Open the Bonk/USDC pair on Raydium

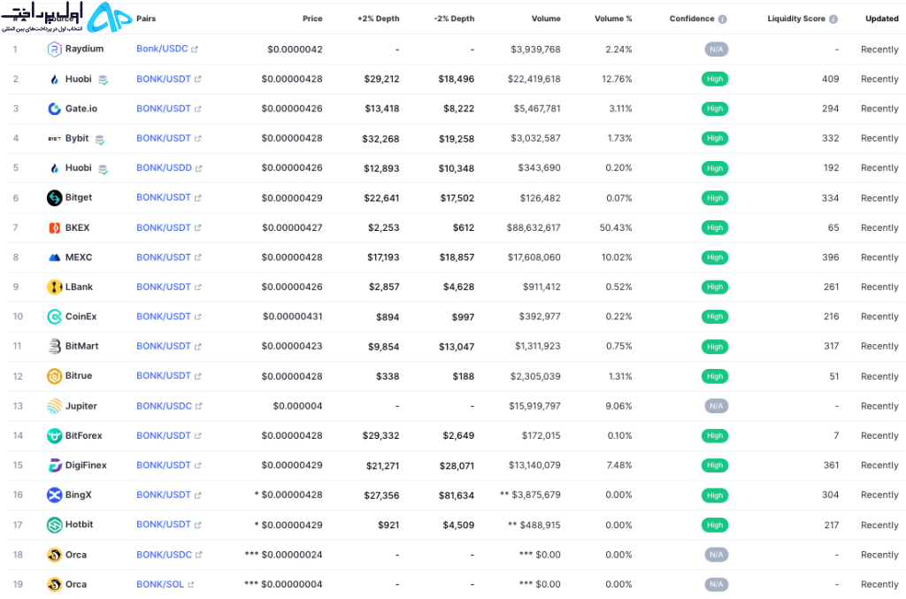[163, 49]
